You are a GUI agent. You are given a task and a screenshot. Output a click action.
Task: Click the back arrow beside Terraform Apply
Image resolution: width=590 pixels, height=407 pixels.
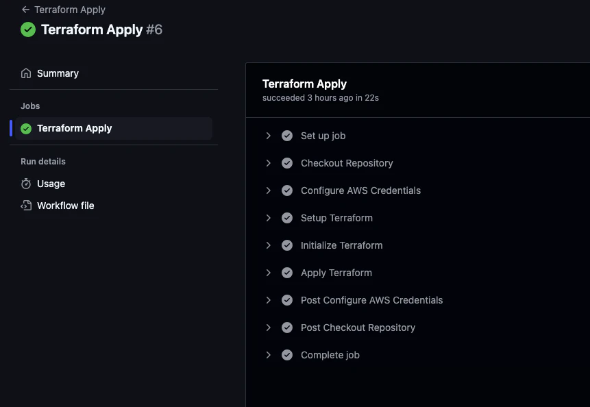(x=25, y=10)
